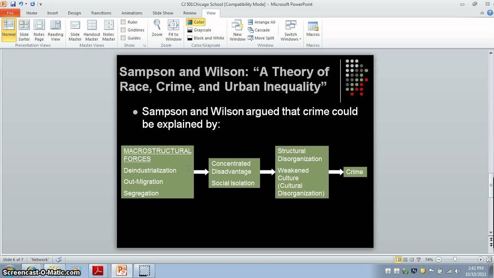494x278 pixels.
Task: Click status bar Slide Sorter icon
Action: click(x=405, y=259)
